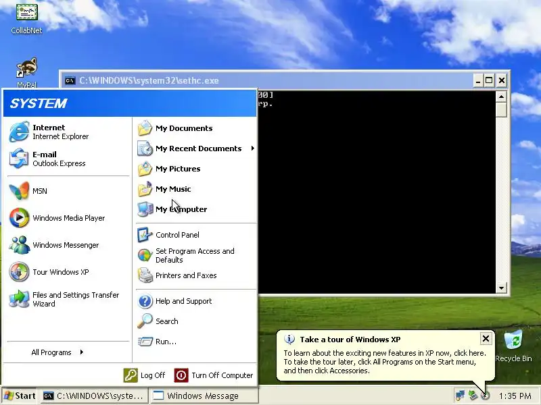Click the SYSTEM user name header

coord(38,103)
